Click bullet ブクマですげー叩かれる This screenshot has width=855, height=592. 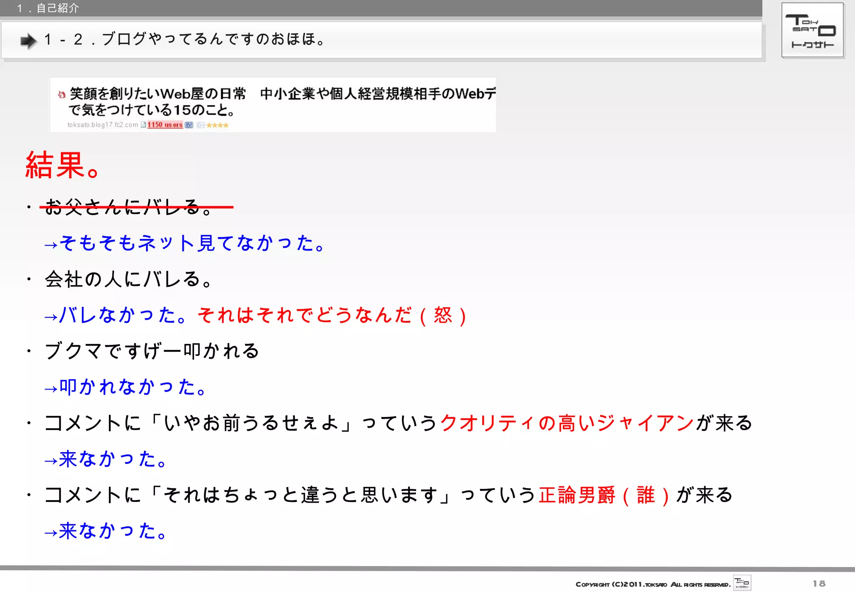pyautogui.click(x=152, y=351)
